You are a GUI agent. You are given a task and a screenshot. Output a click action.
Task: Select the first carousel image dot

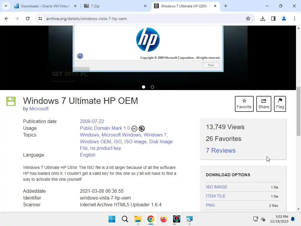pyautogui.click(x=143, y=87)
